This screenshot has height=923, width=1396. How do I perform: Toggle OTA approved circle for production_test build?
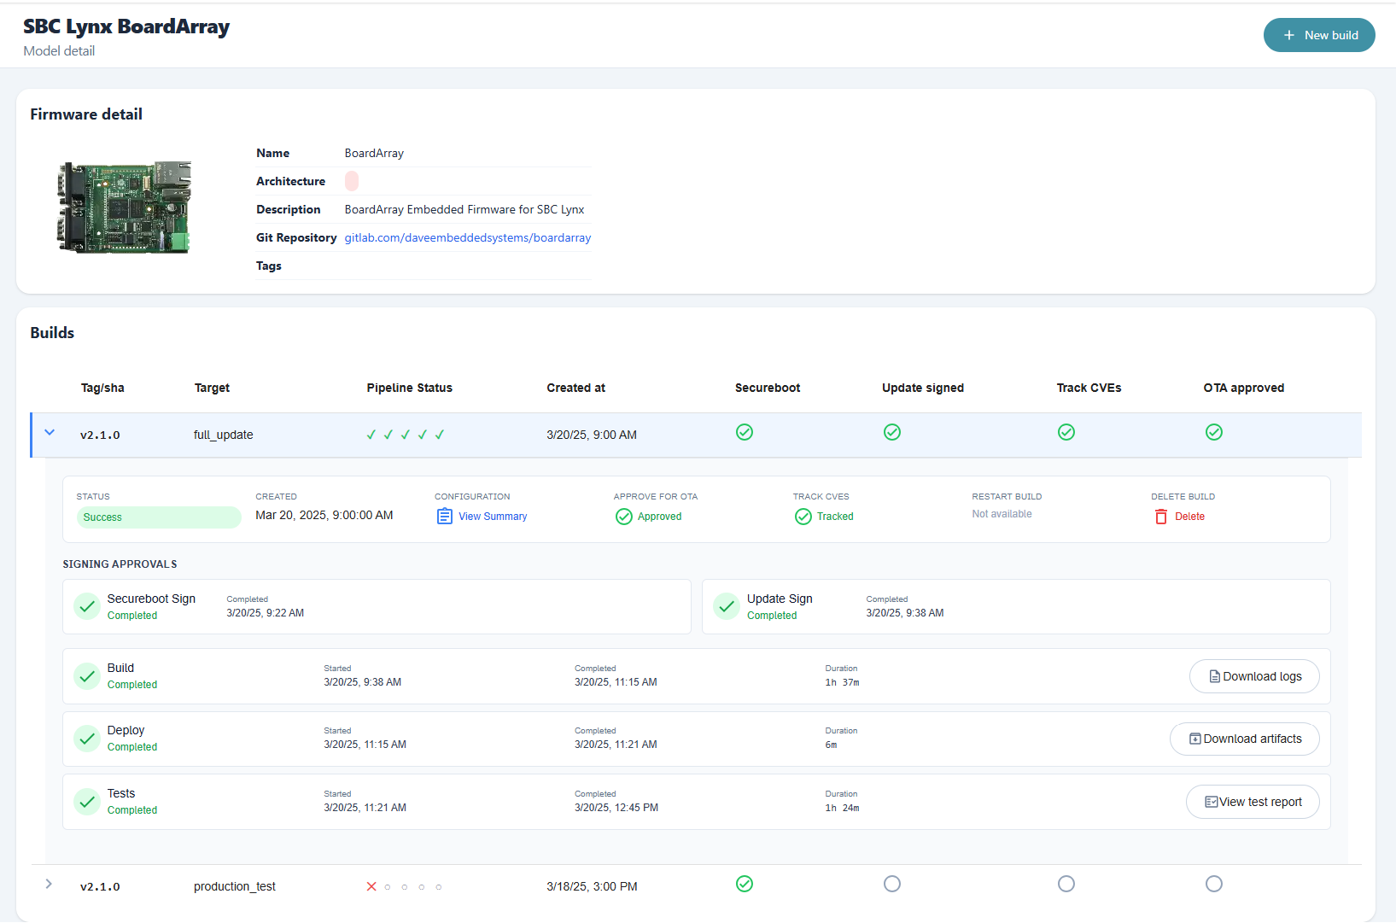(1213, 884)
